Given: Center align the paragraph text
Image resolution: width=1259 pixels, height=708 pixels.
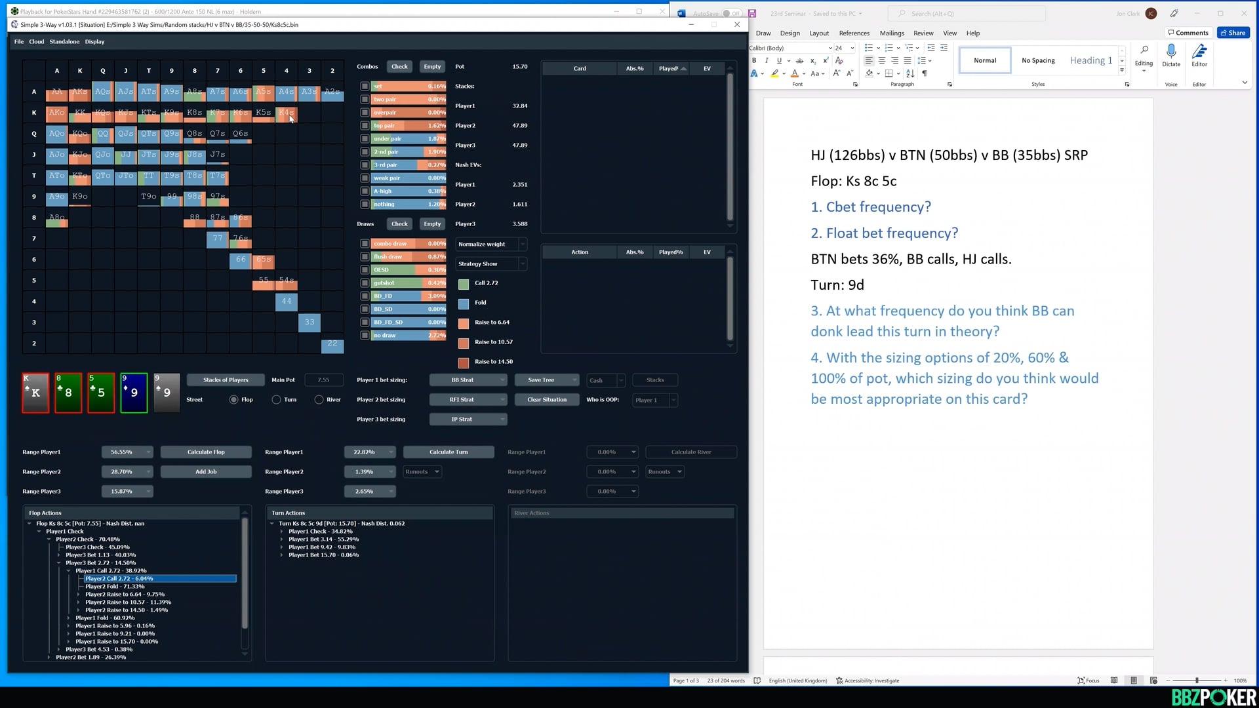Looking at the screenshot, I should tap(882, 60).
